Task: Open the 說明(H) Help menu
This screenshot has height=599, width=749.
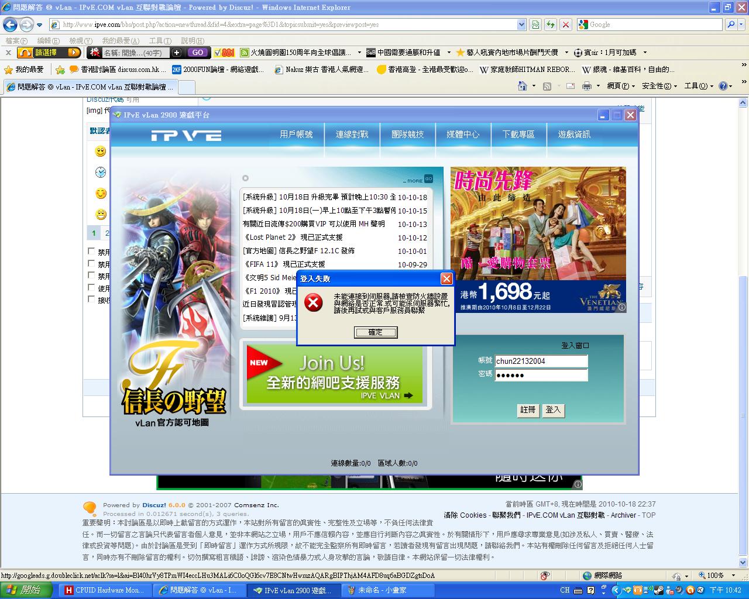Action: click(193, 40)
